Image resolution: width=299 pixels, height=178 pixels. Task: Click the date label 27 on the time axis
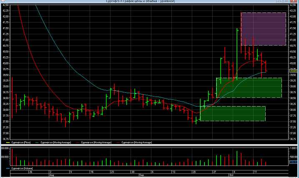[x=214, y=172]
